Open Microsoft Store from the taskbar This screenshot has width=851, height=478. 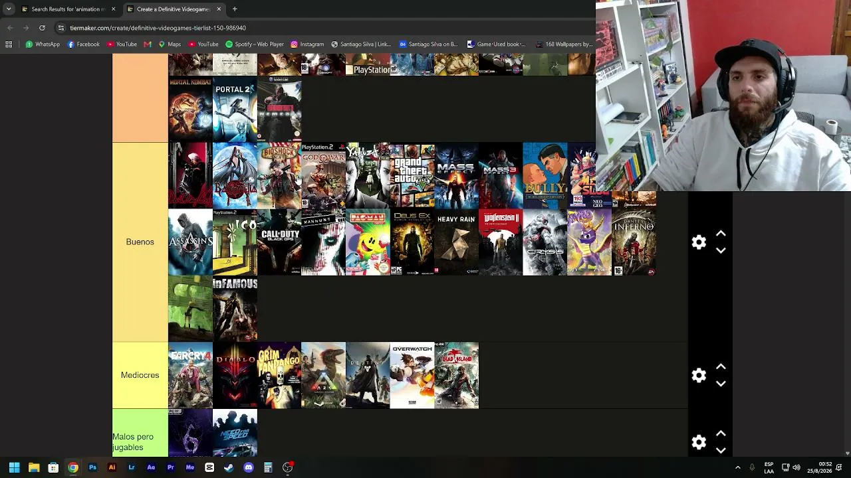(x=53, y=467)
